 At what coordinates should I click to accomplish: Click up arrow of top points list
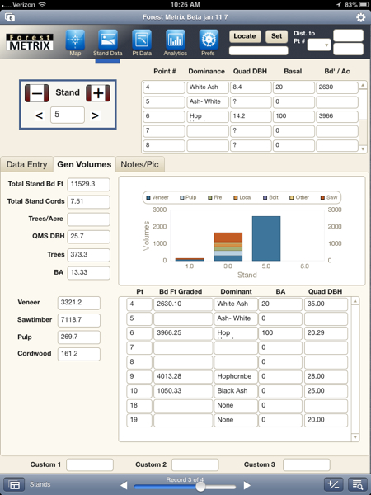[363, 85]
